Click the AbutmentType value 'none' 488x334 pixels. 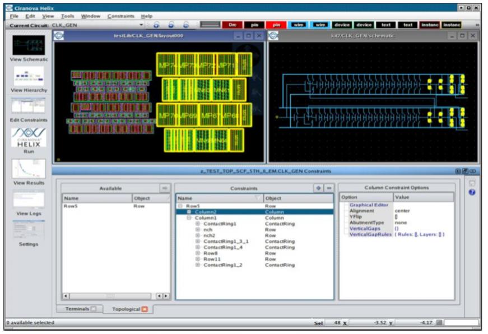pos(401,222)
